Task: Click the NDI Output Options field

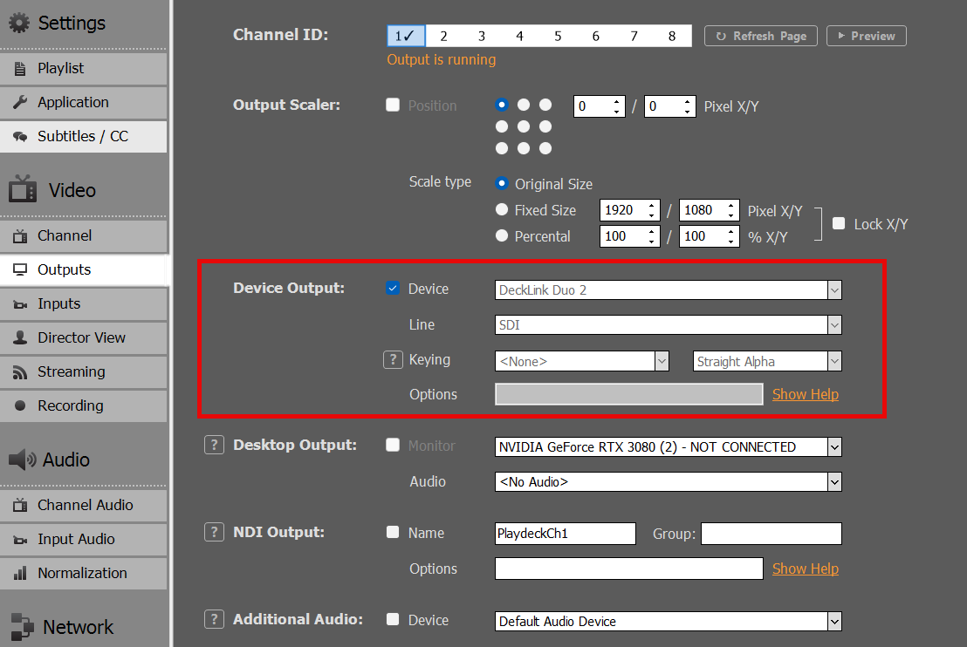Action: (629, 569)
